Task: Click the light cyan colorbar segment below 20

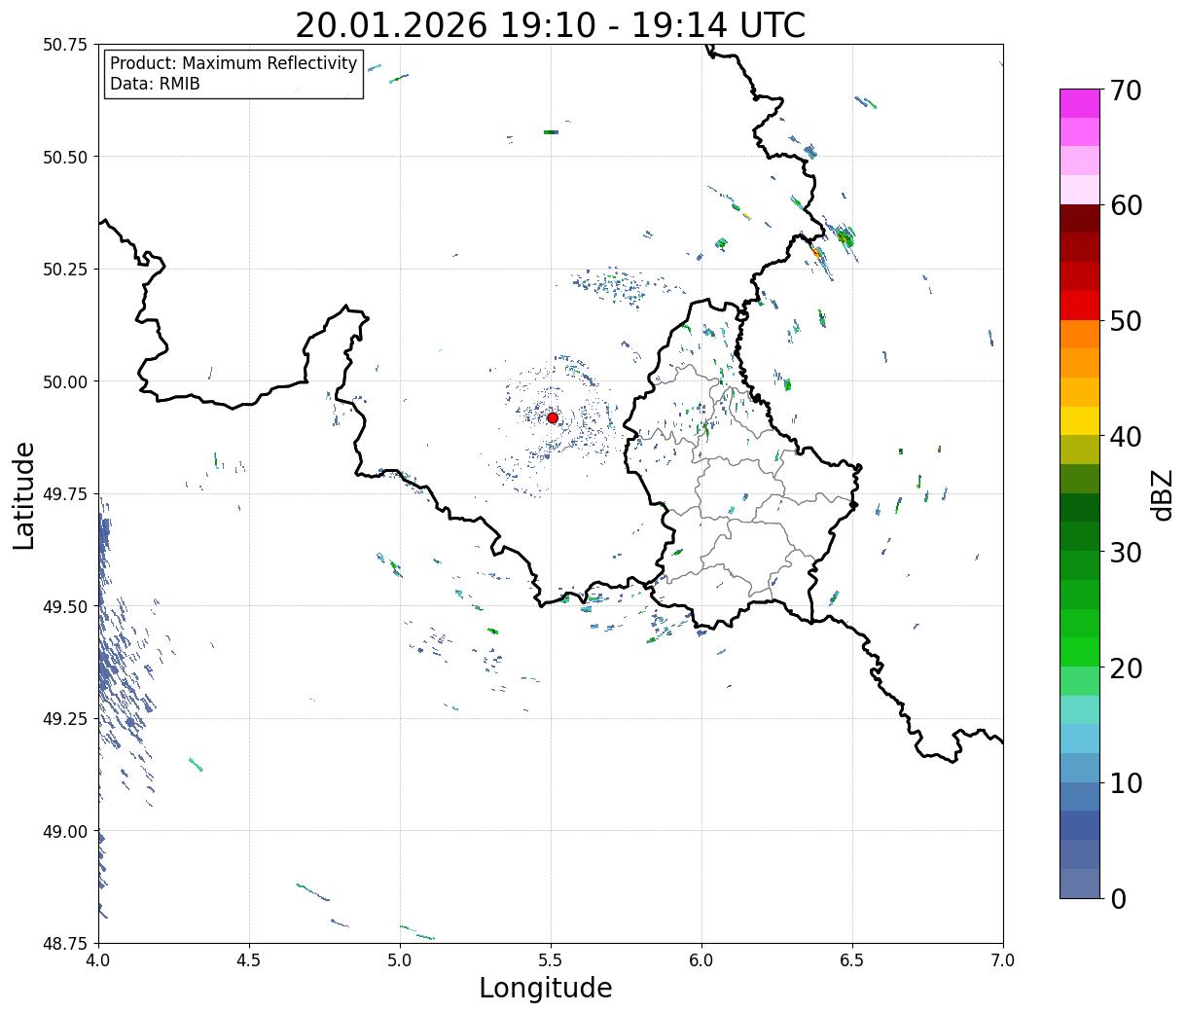Action: (1080, 710)
